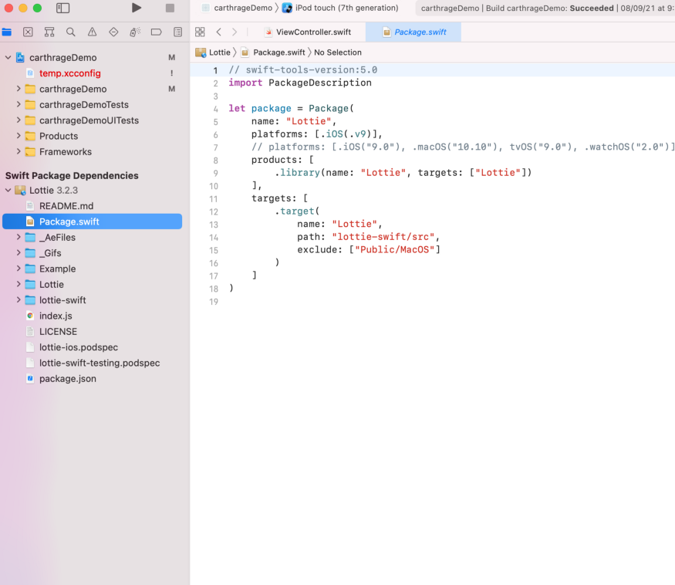The image size is (675, 585).
Task: Open the Test navigator diamond icon
Action: [113, 32]
